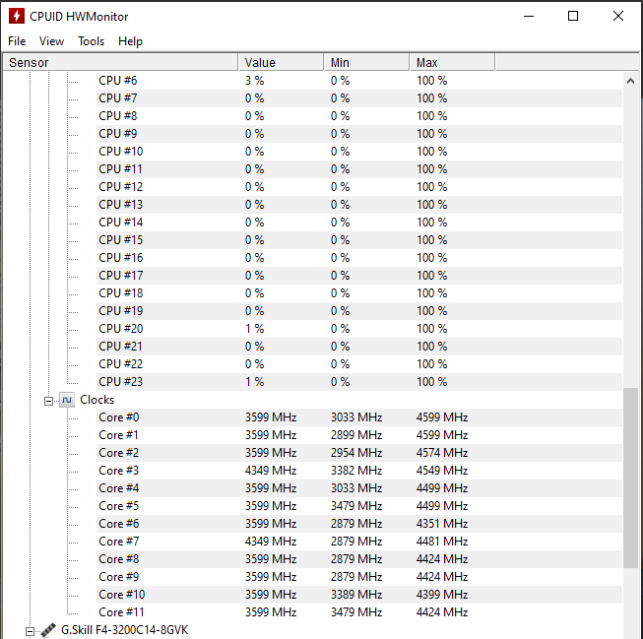Click the Min column header
This screenshot has width=643, height=639.
point(367,62)
